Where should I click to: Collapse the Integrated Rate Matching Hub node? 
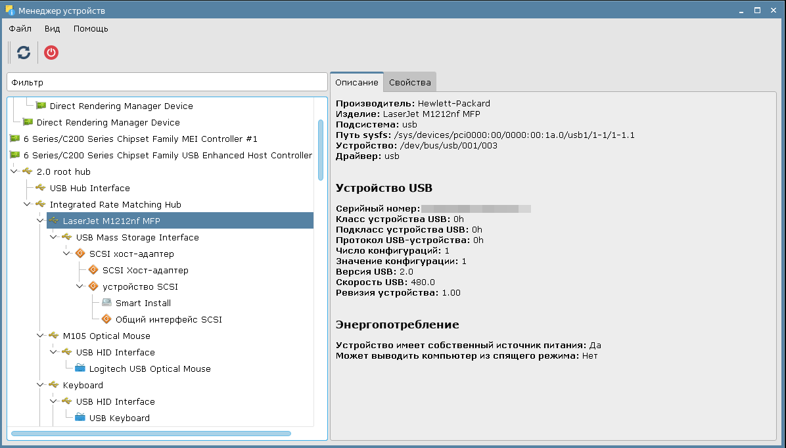click(28, 204)
